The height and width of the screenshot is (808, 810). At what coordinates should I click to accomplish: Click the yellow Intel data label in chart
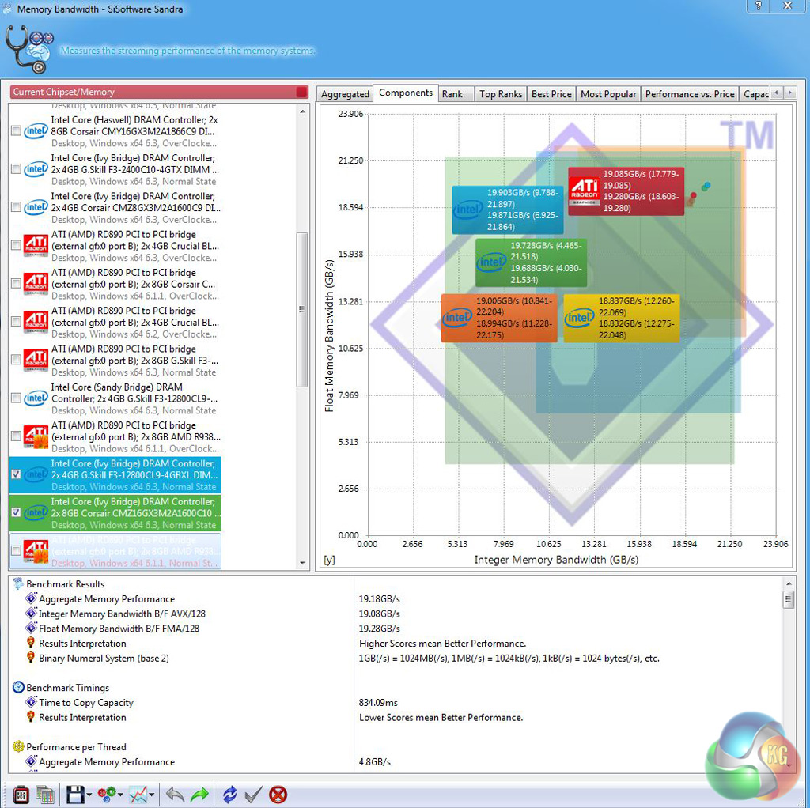point(622,318)
